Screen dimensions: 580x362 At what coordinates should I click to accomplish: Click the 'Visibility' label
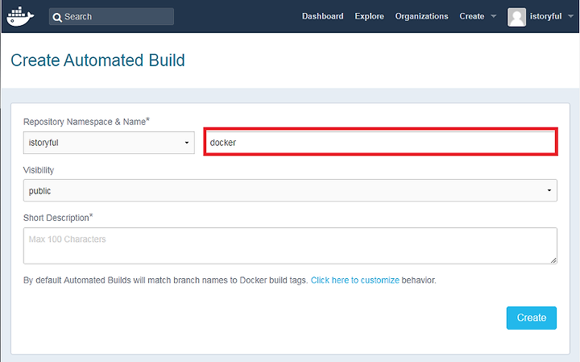(x=39, y=170)
